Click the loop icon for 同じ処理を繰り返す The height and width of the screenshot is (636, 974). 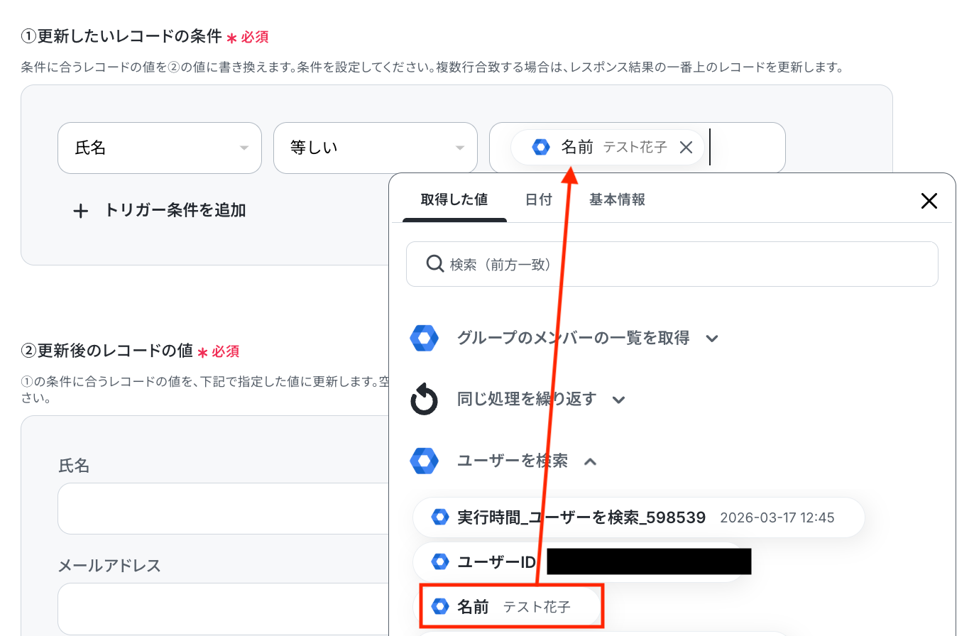coord(425,400)
